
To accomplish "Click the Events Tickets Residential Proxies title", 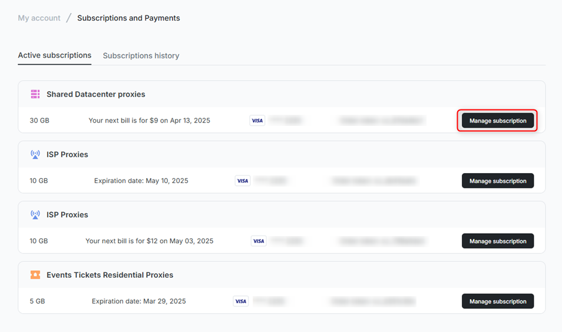I will (x=110, y=275).
